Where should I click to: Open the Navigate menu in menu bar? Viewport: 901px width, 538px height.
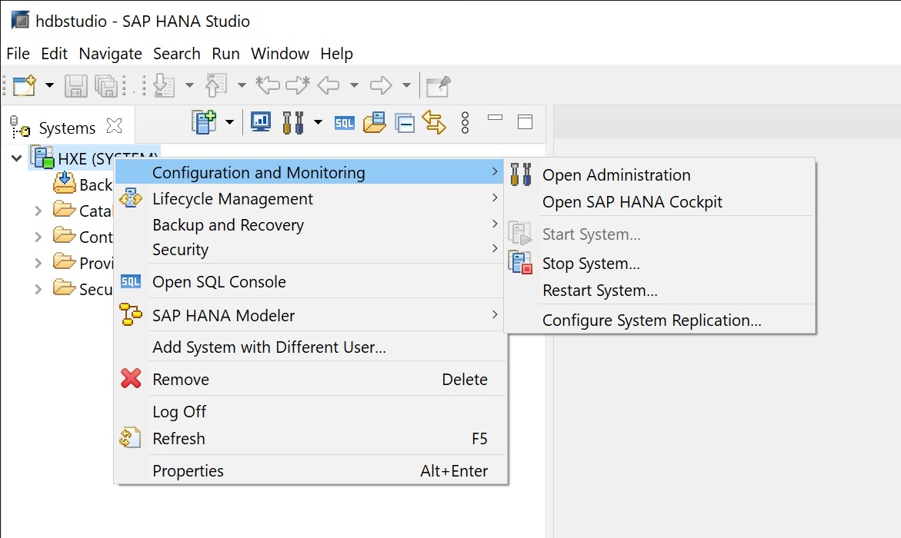(x=110, y=54)
